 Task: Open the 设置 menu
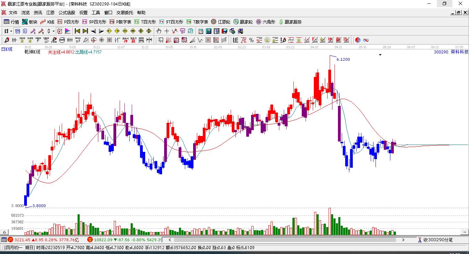(83, 13)
